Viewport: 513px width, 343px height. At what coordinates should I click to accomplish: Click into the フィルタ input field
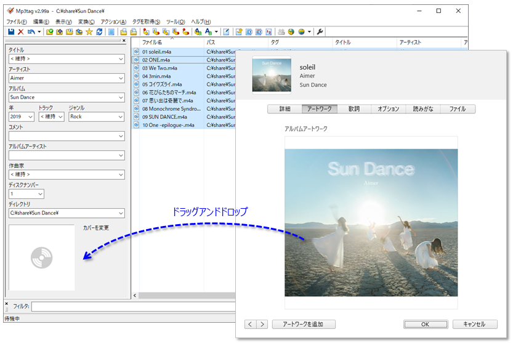click(x=133, y=307)
